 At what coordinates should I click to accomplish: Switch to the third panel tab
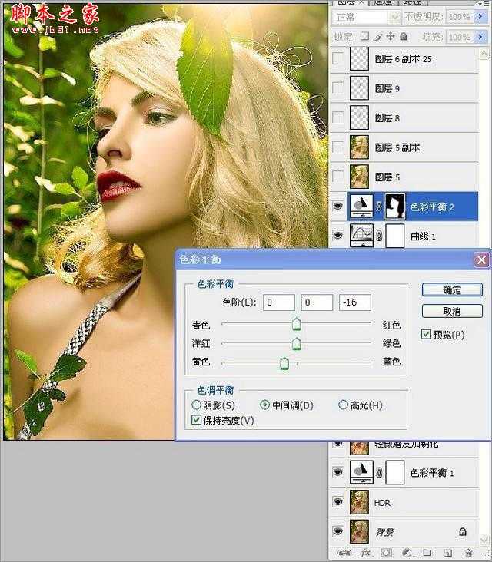pyautogui.click(x=411, y=2)
